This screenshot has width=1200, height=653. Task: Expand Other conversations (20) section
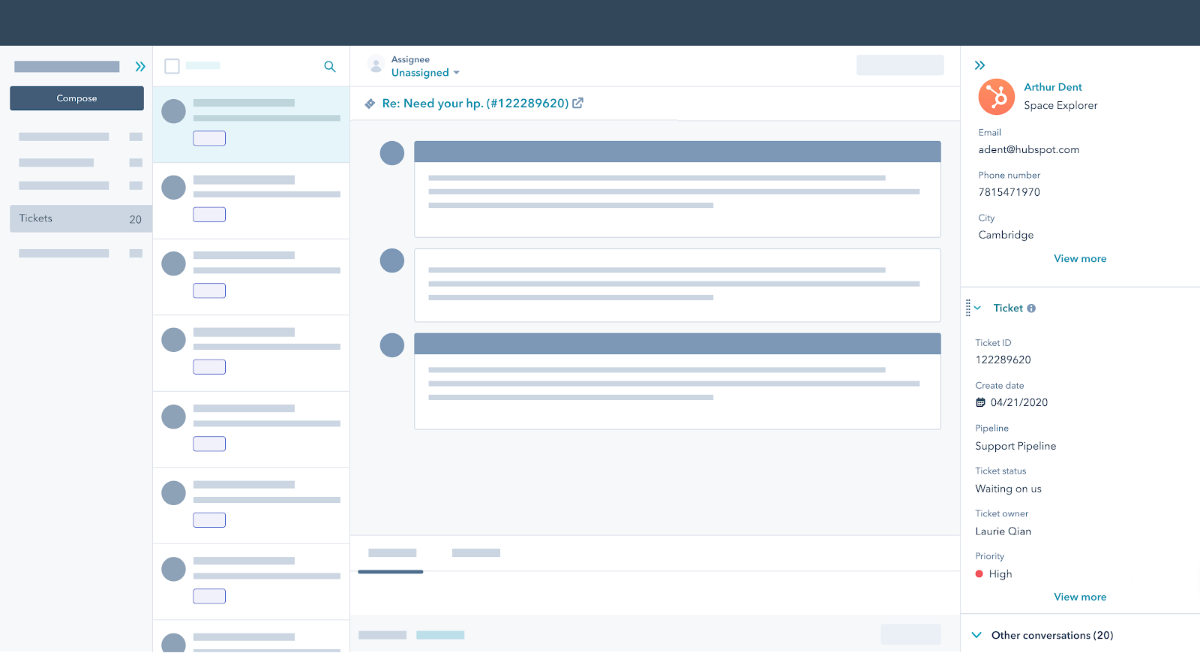976,635
